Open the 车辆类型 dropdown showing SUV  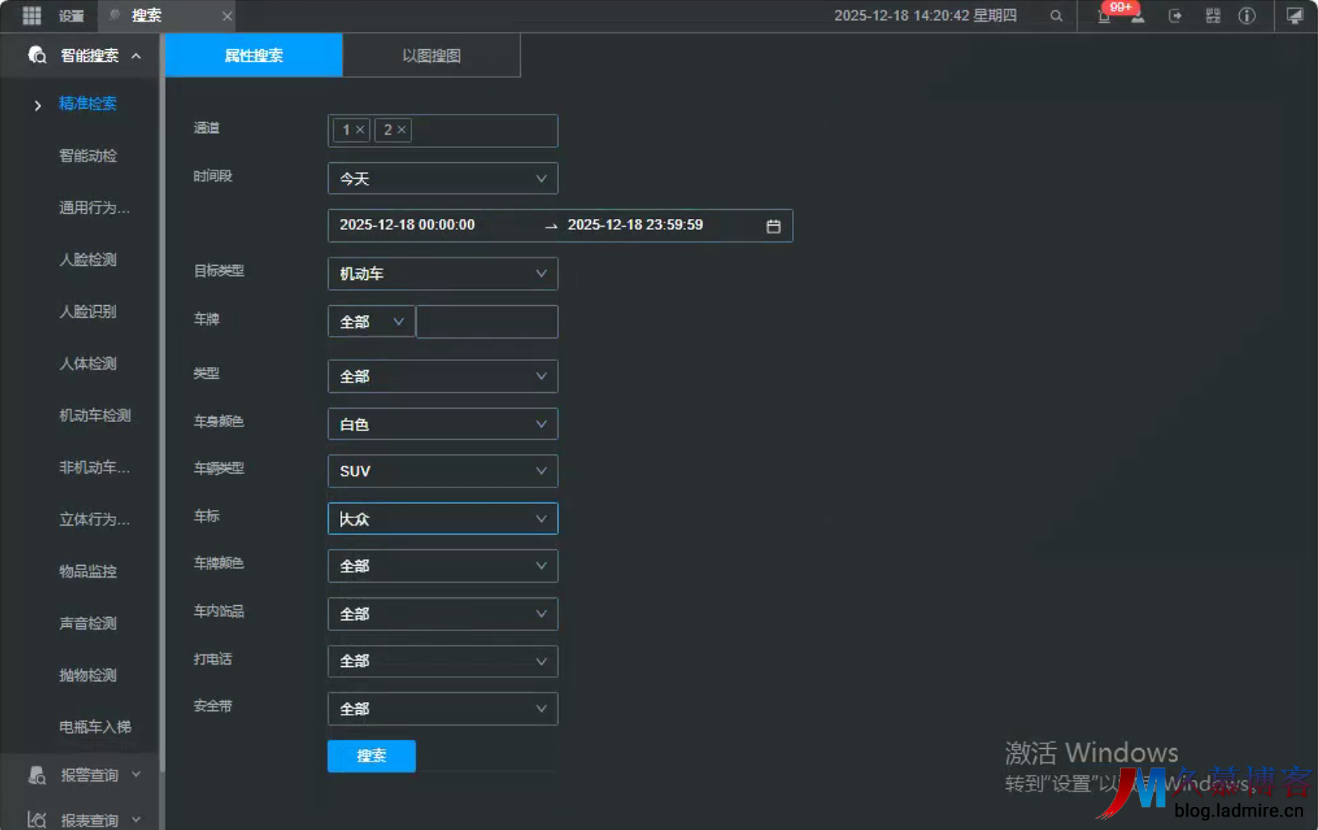[442, 471]
